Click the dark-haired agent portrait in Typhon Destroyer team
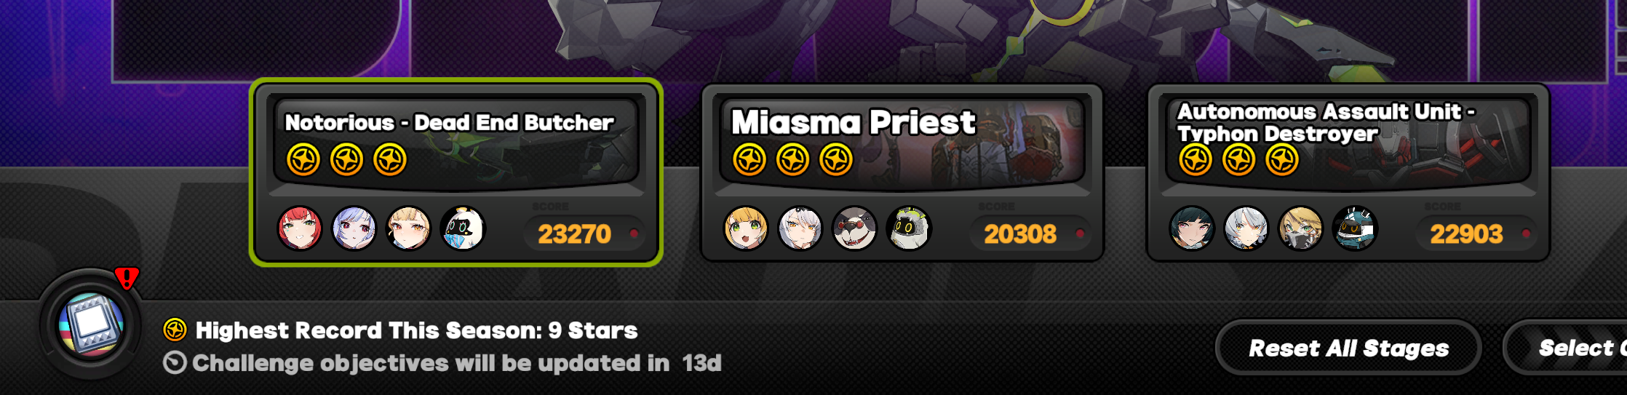The width and height of the screenshot is (1627, 395). tap(1192, 228)
